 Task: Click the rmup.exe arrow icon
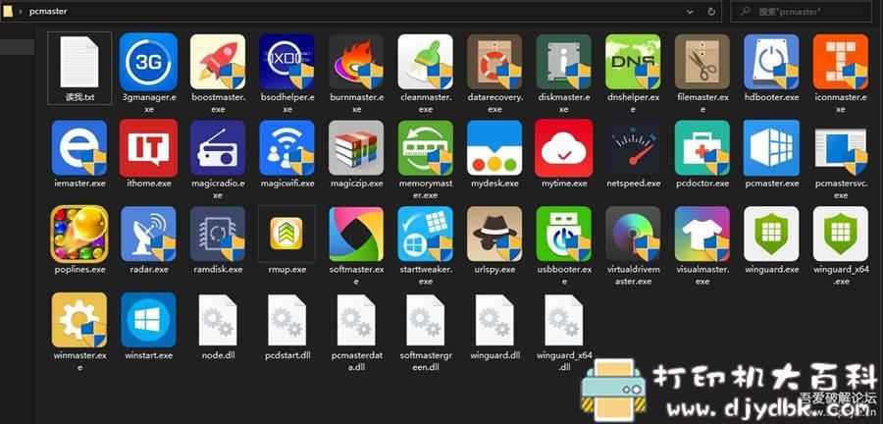287,234
